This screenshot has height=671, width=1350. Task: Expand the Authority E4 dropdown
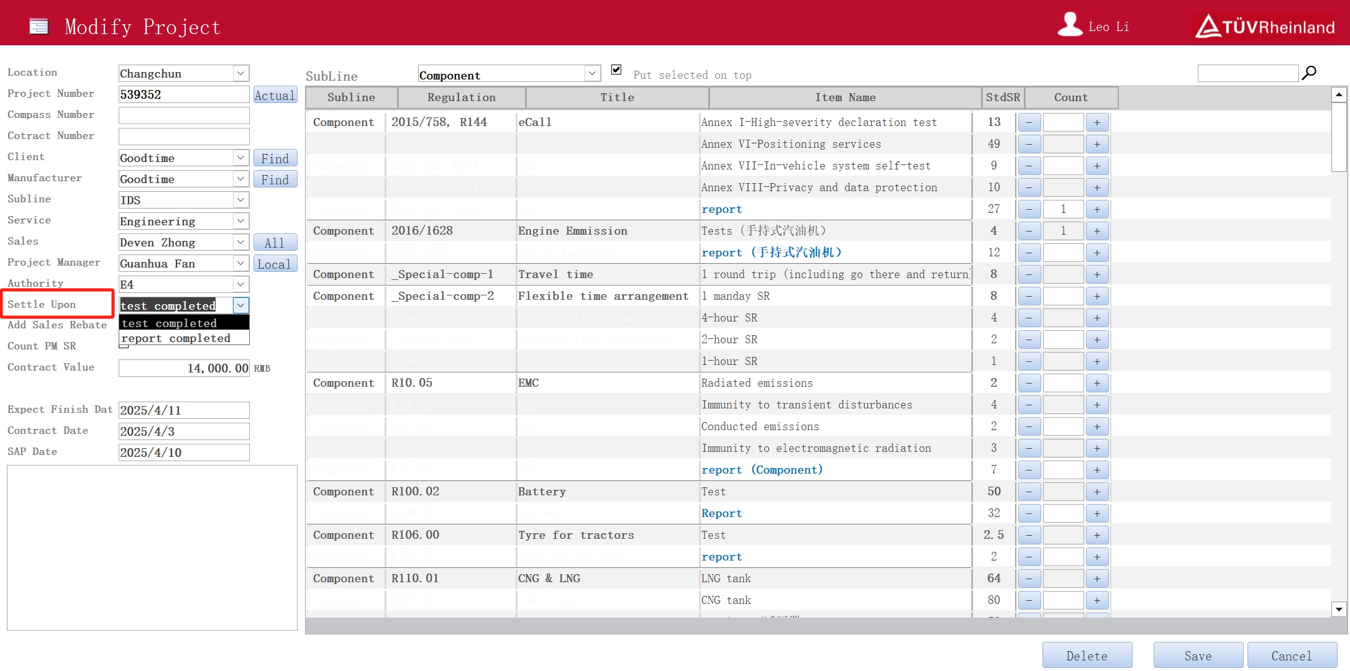pyautogui.click(x=240, y=284)
